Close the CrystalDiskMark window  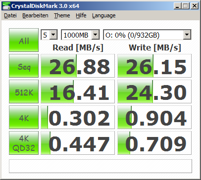click(x=195, y=6)
